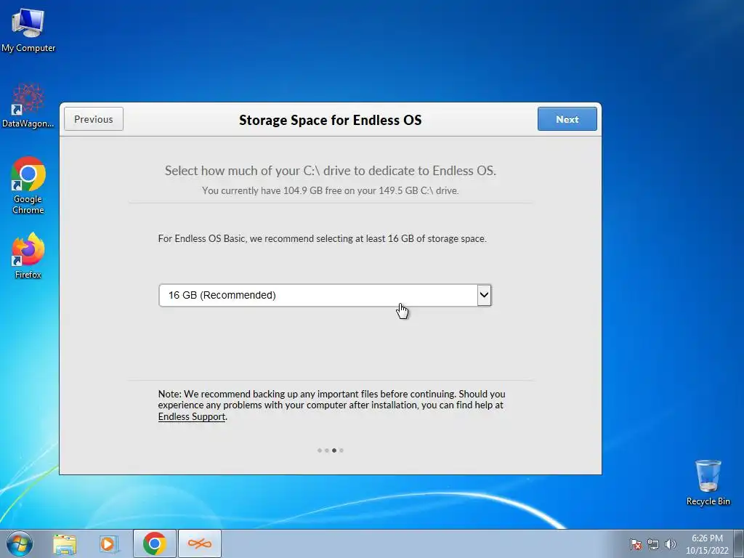Viewport: 744px width, 558px height.
Task: Open Windows Explorer from the taskbar
Action: point(65,543)
